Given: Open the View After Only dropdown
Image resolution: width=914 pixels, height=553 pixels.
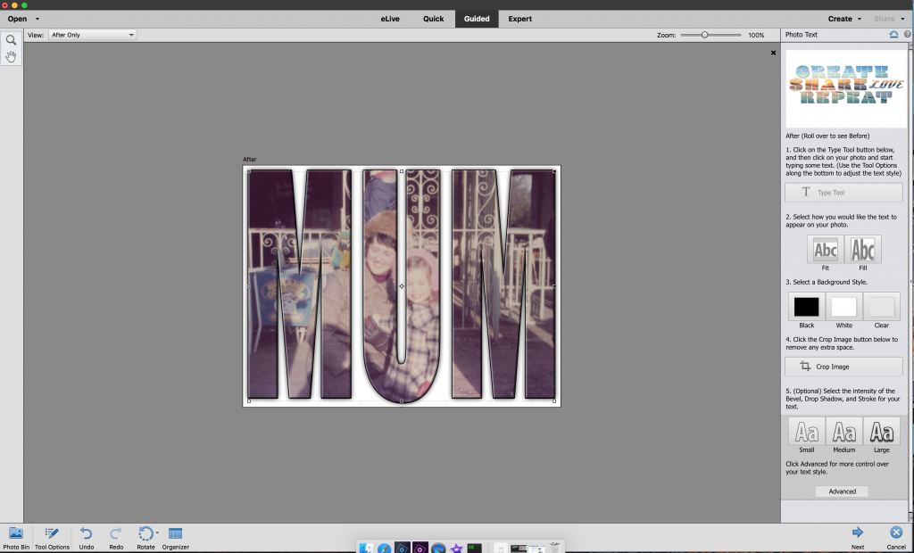Looking at the screenshot, I should tap(92, 35).
